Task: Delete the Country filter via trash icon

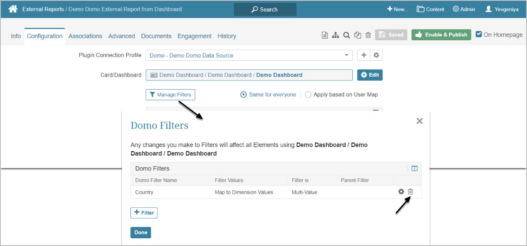Action: pyautogui.click(x=410, y=192)
